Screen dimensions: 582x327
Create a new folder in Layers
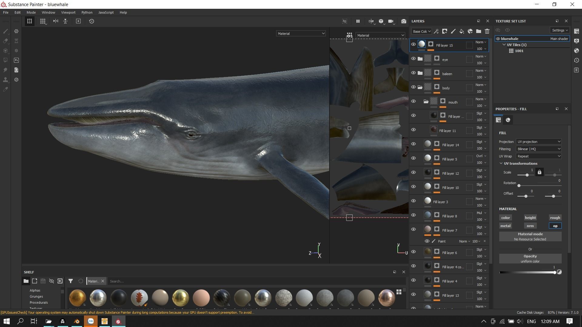click(479, 31)
